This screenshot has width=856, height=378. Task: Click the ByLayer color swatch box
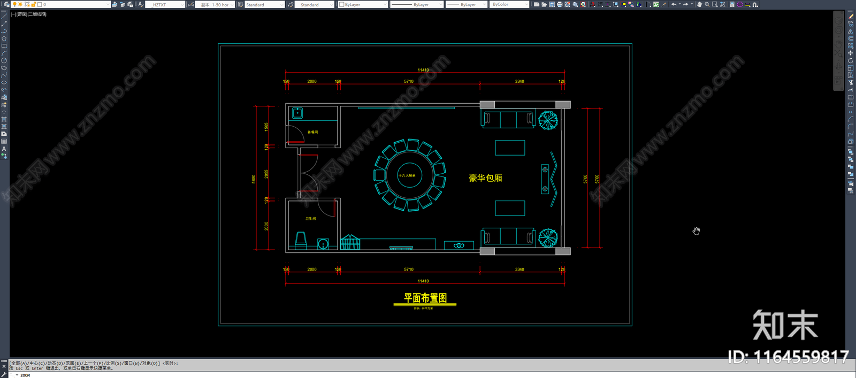(342, 4)
